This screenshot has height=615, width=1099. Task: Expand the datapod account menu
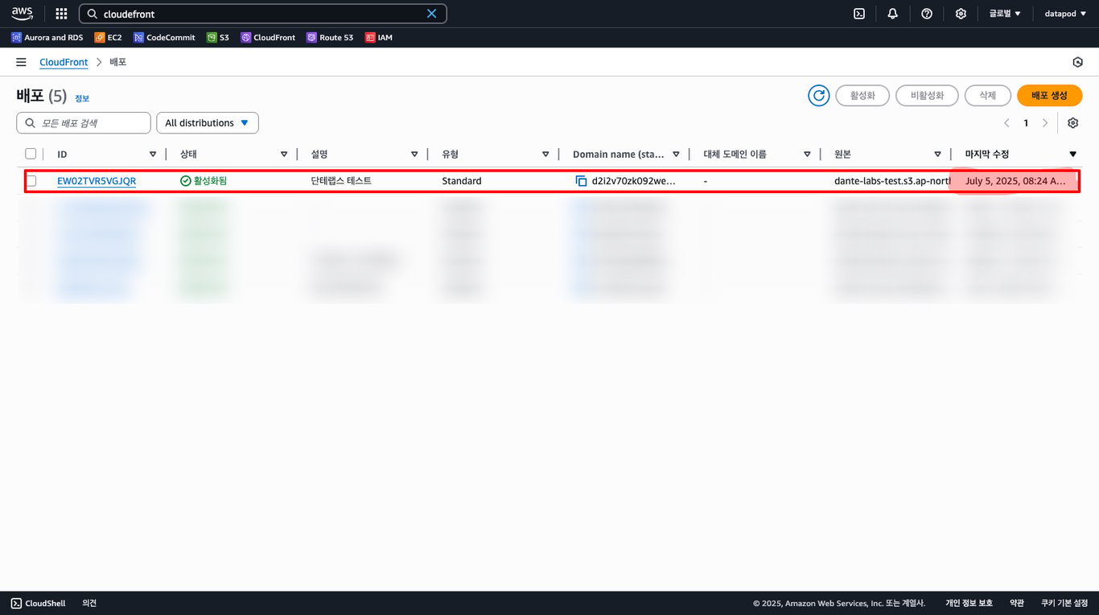coord(1065,14)
